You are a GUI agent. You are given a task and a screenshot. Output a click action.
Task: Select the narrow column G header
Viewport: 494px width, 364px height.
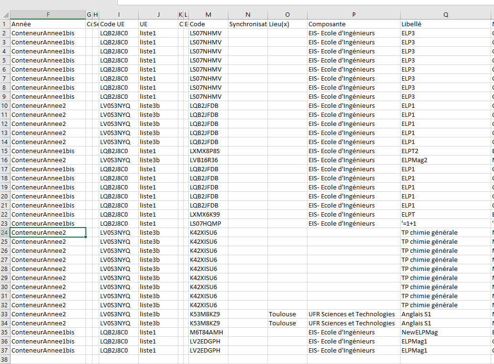pos(89,14)
